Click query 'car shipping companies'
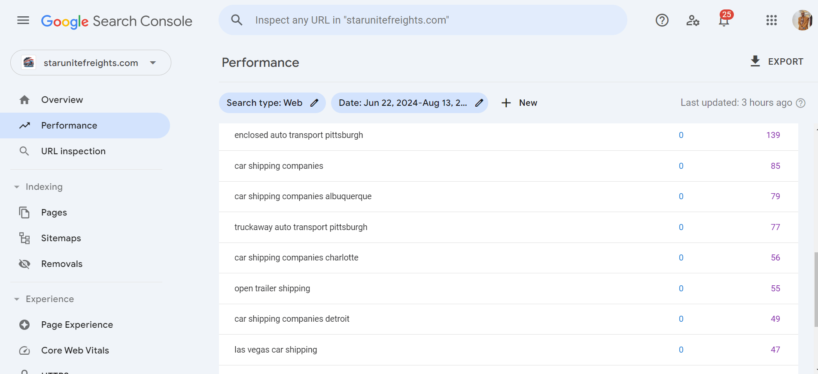This screenshot has width=818, height=374. click(279, 166)
